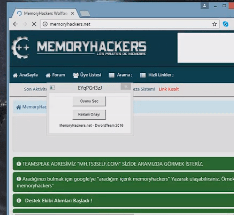The image size is (234, 215).
Task: Click the MemoryHackers gear logo
Action: click(x=20, y=47)
